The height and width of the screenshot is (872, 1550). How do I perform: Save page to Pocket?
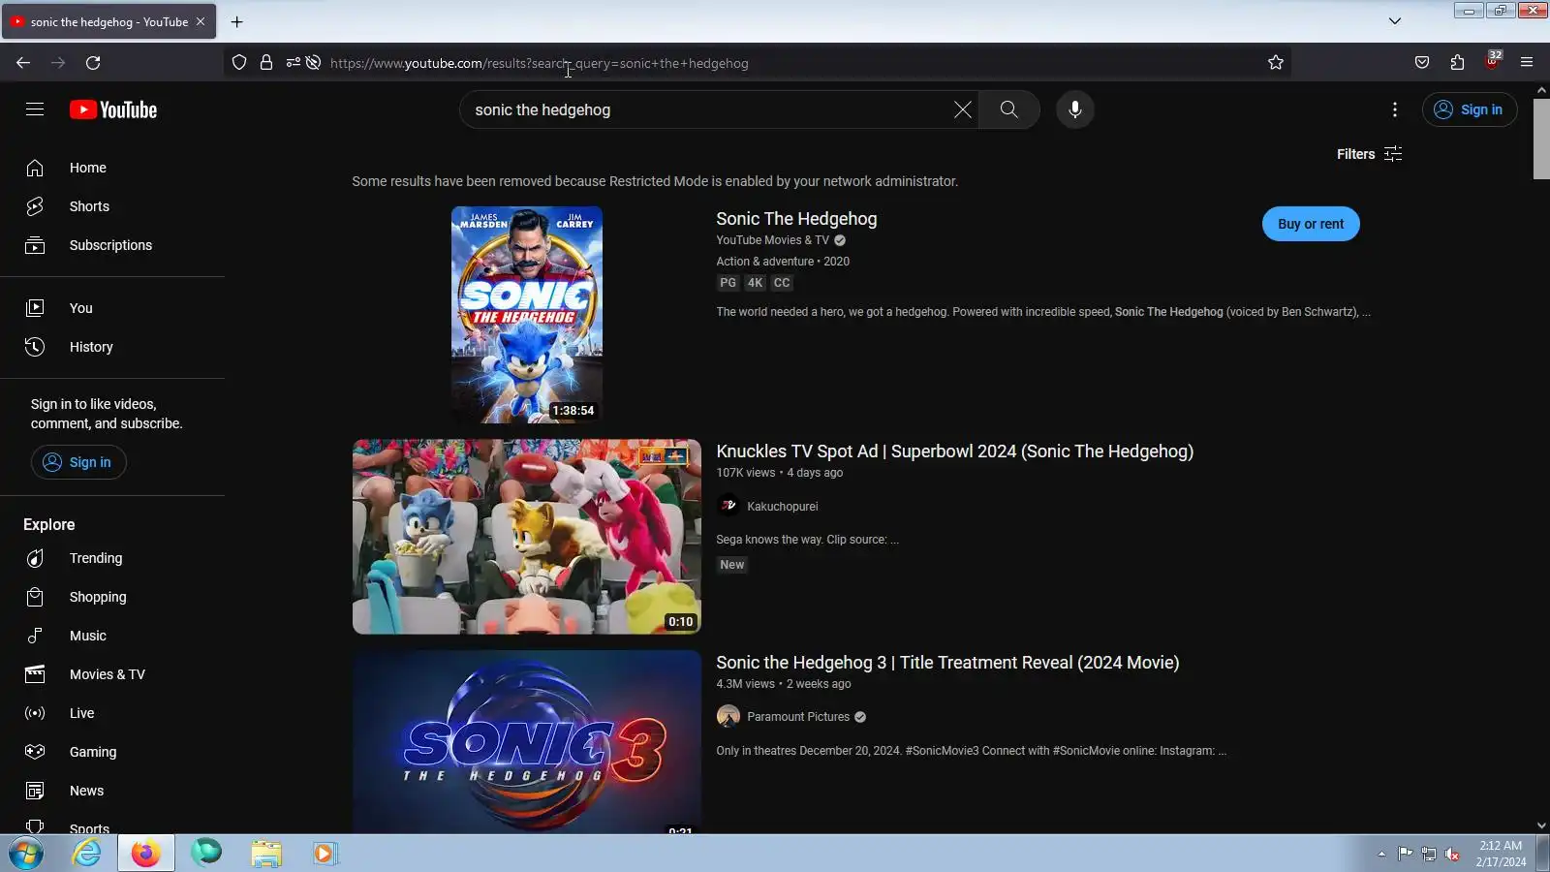click(x=1422, y=63)
